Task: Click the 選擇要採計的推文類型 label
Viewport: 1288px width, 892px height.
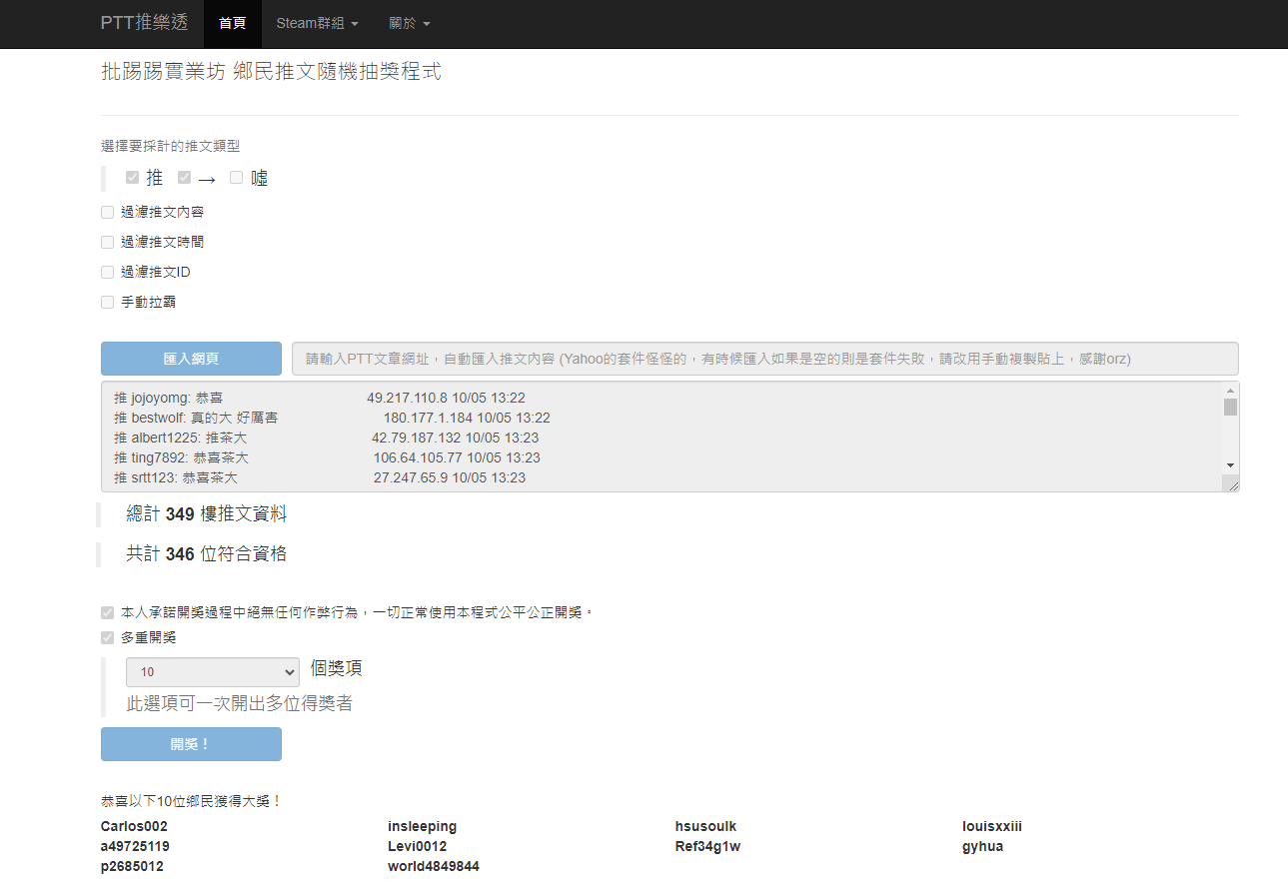Action: (171, 146)
